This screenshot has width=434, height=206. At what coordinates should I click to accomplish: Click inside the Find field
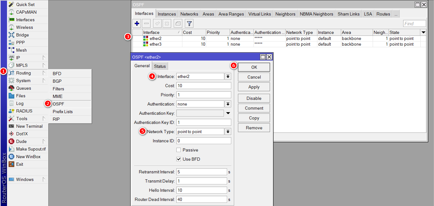pyautogui.click(x=414, y=23)
